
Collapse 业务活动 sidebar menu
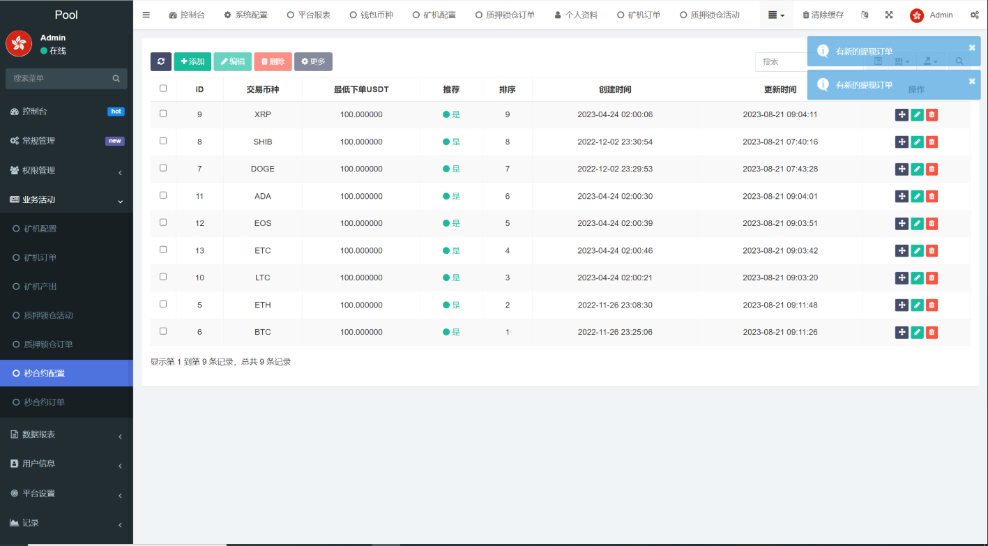tap(66, 199)
